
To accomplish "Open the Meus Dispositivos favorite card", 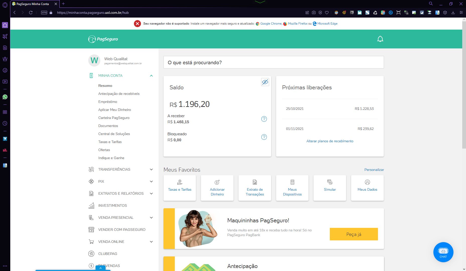I will pos(292,188).
